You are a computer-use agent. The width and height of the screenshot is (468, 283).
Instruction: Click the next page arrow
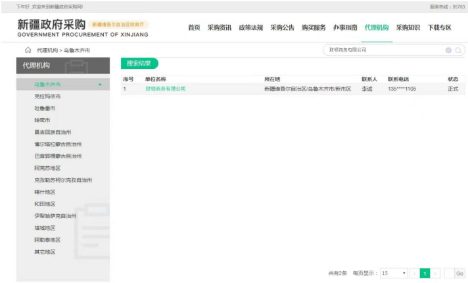[x=436, y=272]
